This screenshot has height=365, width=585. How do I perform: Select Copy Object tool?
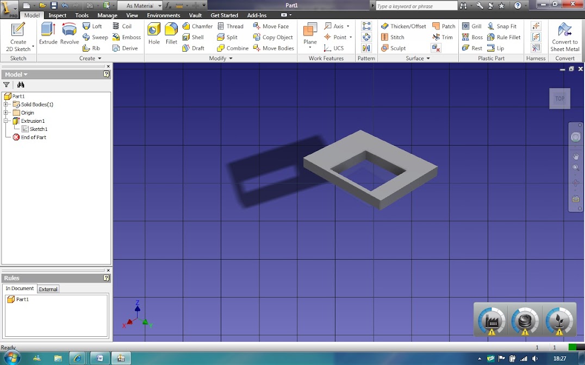pyautogui.click(x=273, y=37)
